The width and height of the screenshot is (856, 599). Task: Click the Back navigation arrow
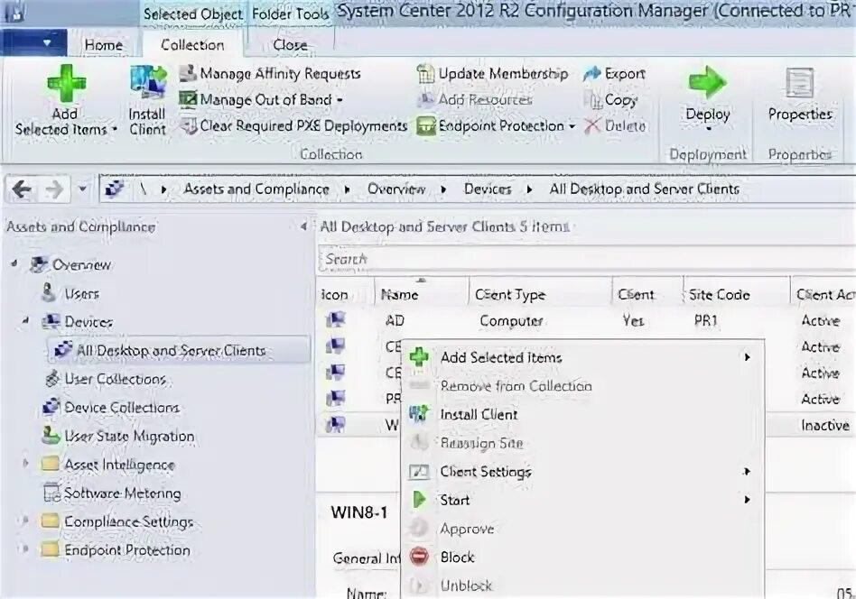(x=22, y=189)
